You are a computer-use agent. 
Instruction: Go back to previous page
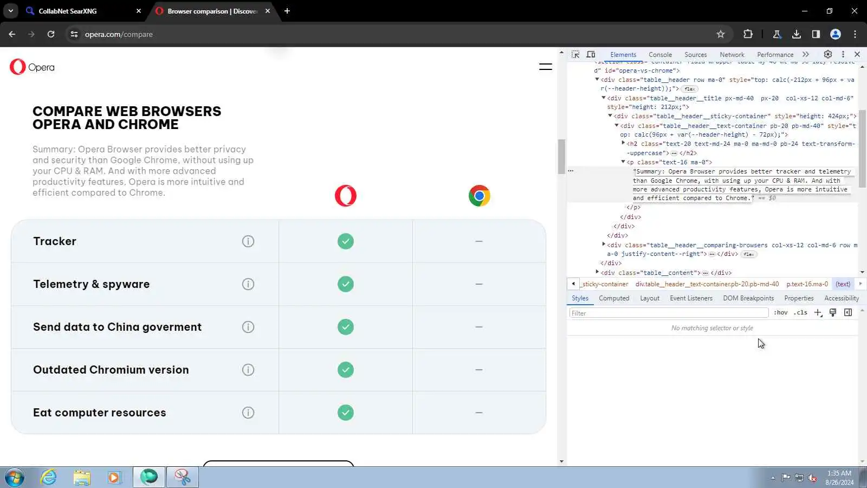[12, 34]
